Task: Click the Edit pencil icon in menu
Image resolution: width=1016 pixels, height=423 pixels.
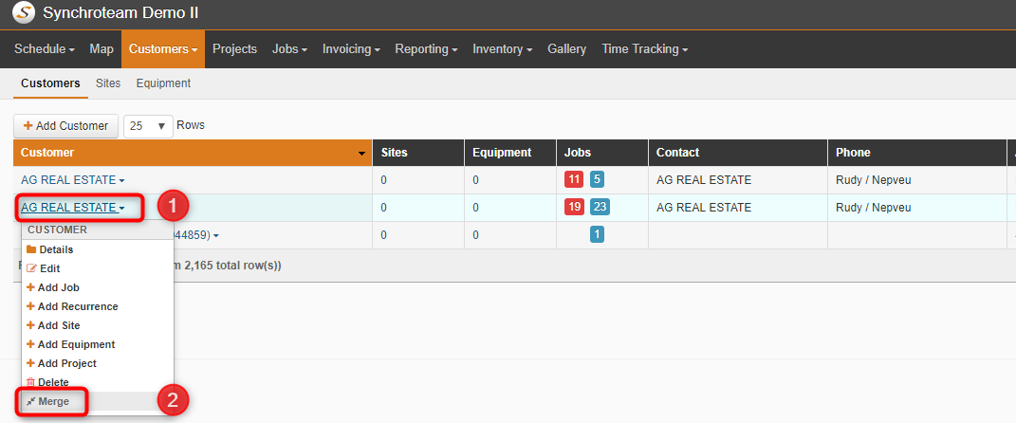Action: (31, 268)
